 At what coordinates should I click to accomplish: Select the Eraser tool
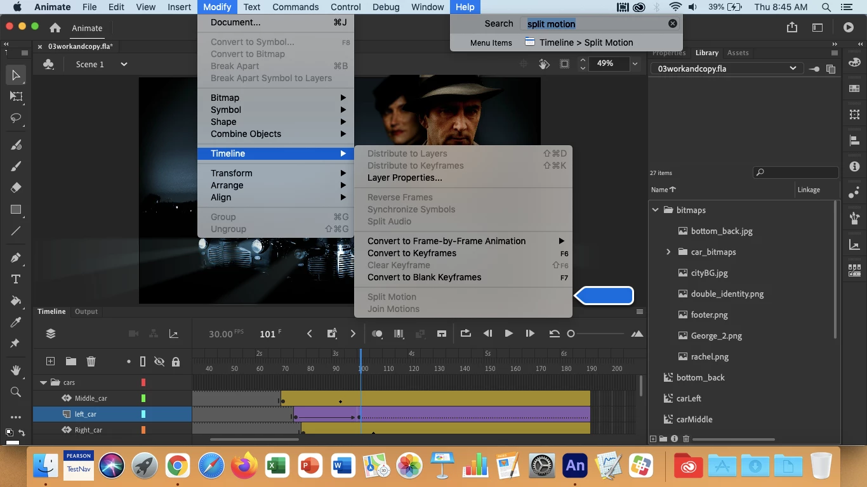point(16,188)
